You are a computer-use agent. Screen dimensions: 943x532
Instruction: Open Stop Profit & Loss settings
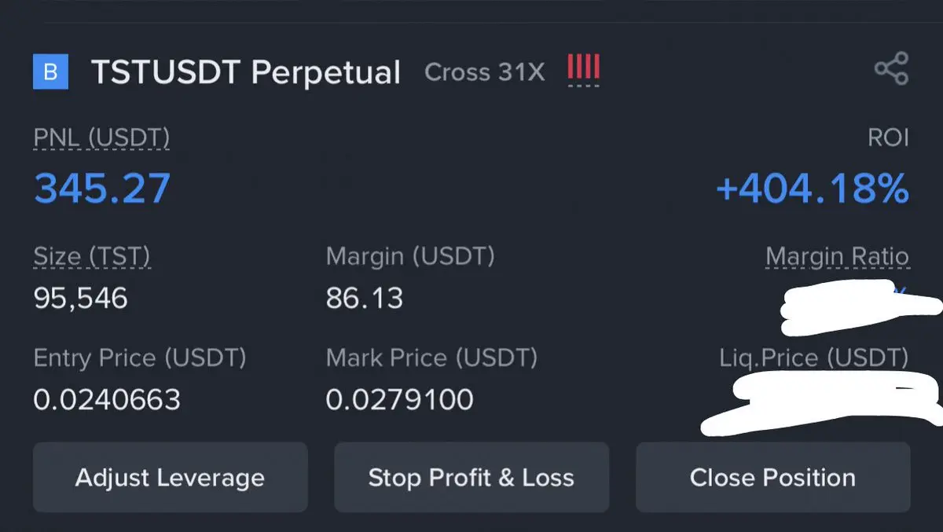[472, 478]
